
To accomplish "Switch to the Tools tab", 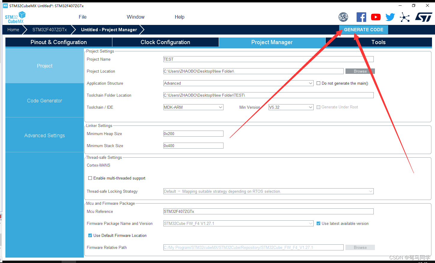I will 379,42.
